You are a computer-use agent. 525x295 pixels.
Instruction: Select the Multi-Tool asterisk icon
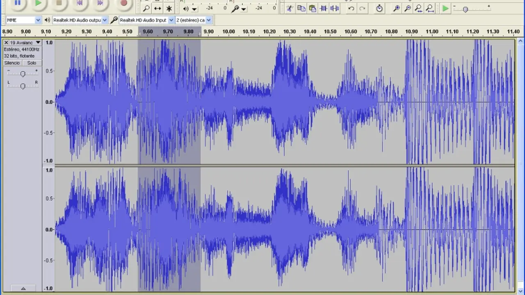click(169, 8)
